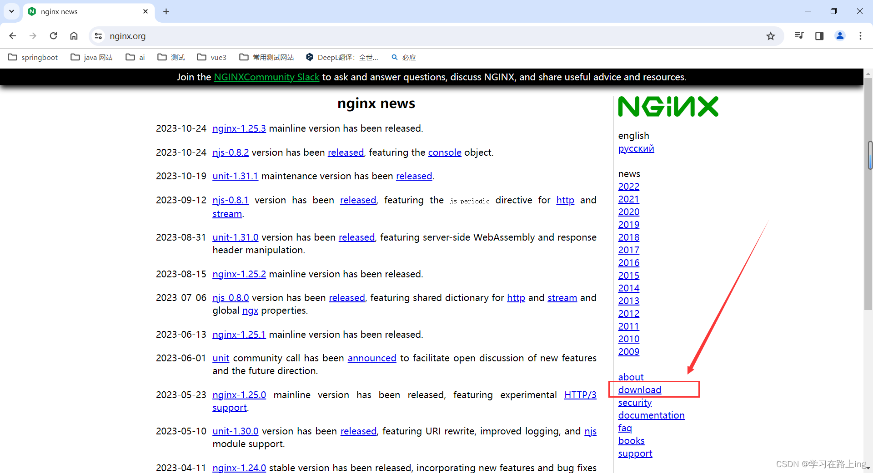The width and height of the screenshot is (873, 473).
Task: Open the download page link
Action: click(x=639, y=389)
